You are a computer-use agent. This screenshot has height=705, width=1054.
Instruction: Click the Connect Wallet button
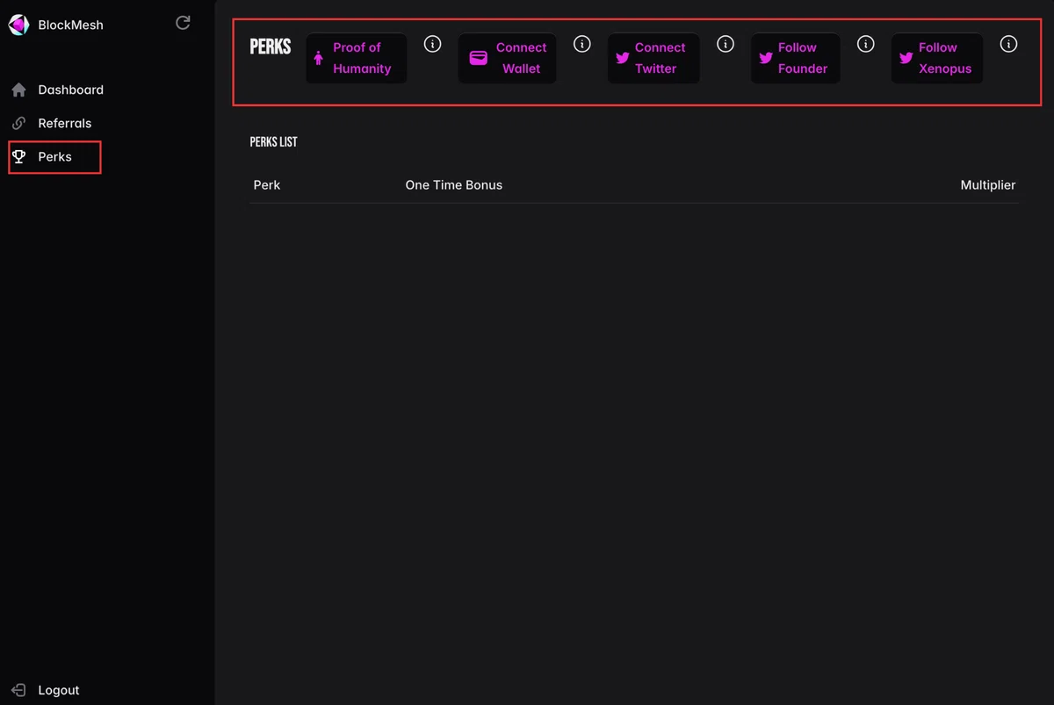click(x=507, y=58)
